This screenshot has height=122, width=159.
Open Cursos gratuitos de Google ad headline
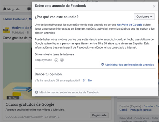(x=30, y=104)
